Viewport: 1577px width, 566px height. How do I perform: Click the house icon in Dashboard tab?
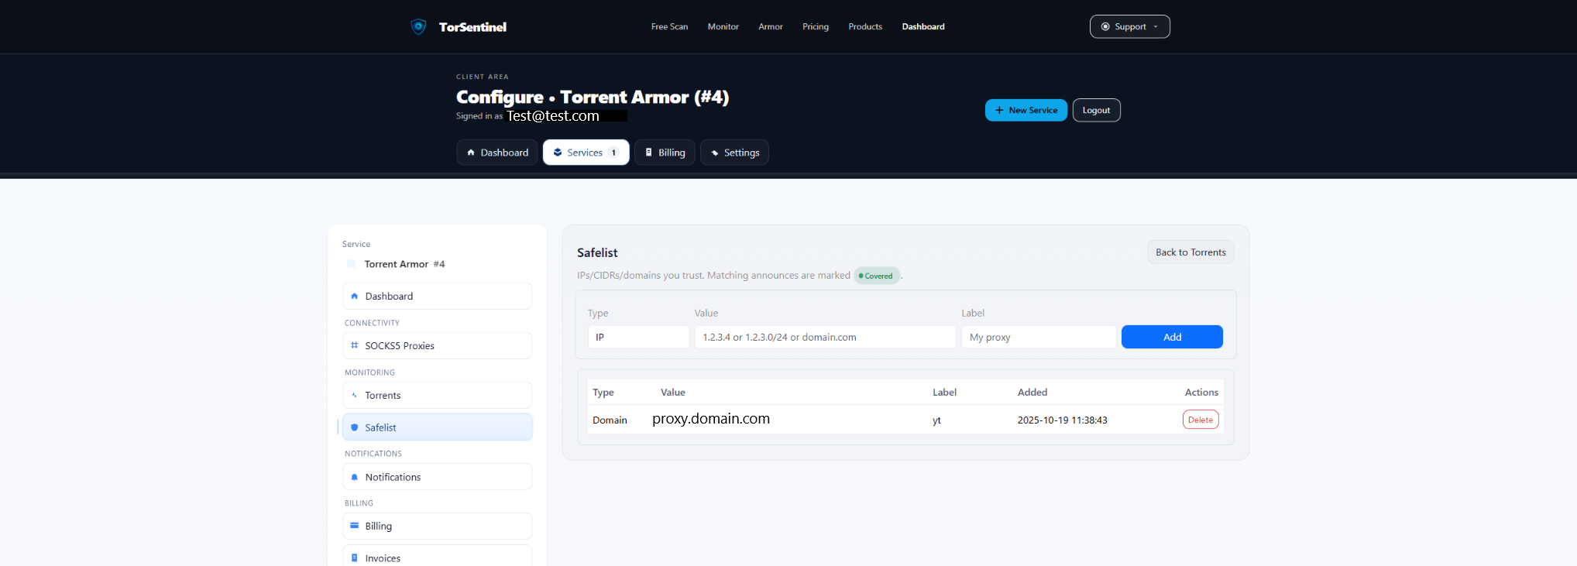(471, 153)
